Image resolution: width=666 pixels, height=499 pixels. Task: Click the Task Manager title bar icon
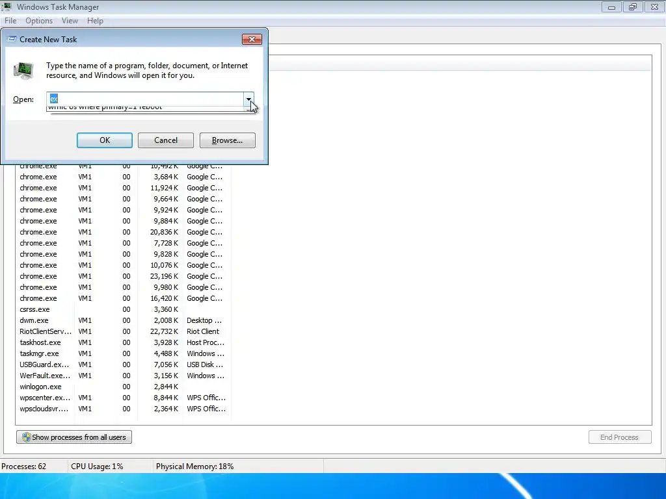point(7,6)
